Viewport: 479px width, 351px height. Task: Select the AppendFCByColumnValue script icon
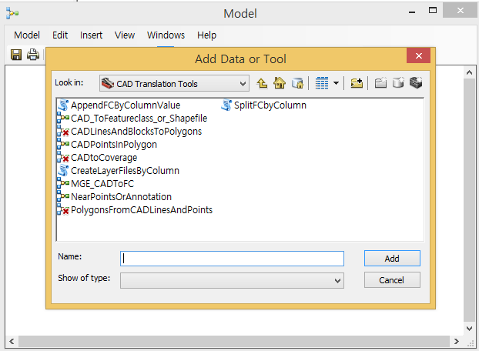[x=63, y=105]
